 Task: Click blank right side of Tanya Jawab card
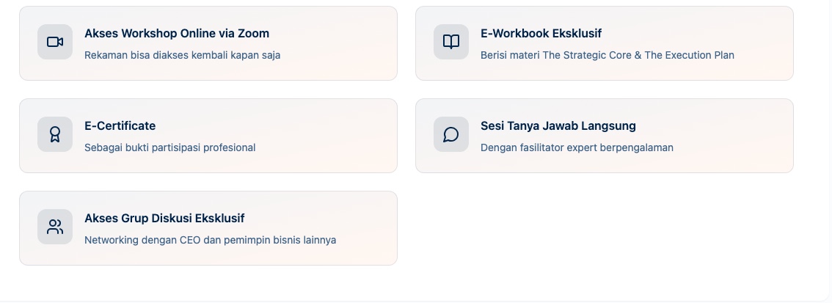pyautogui.click(x=741, y=136)
